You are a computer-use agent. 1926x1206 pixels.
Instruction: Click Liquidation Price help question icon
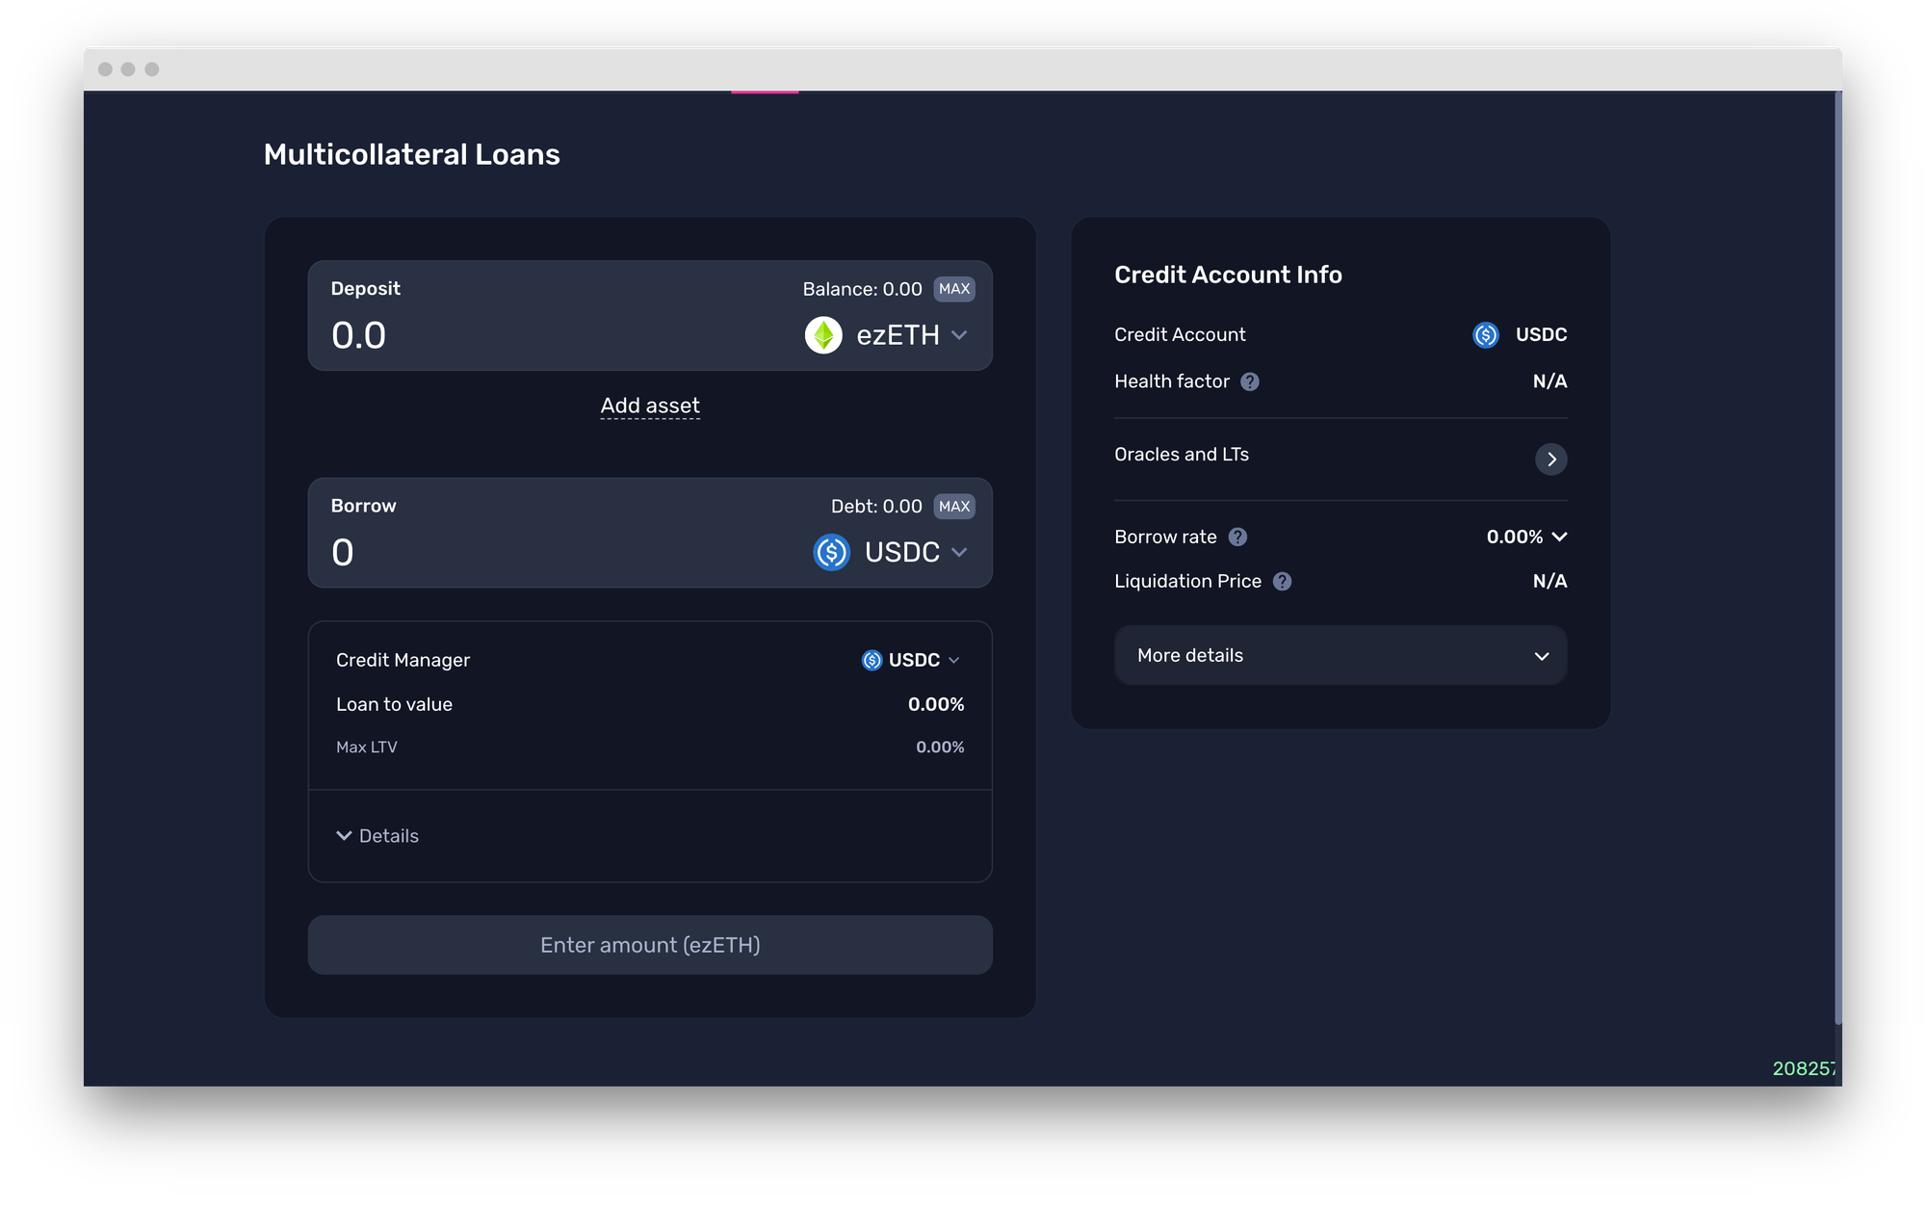click(x=1282, y=581)
